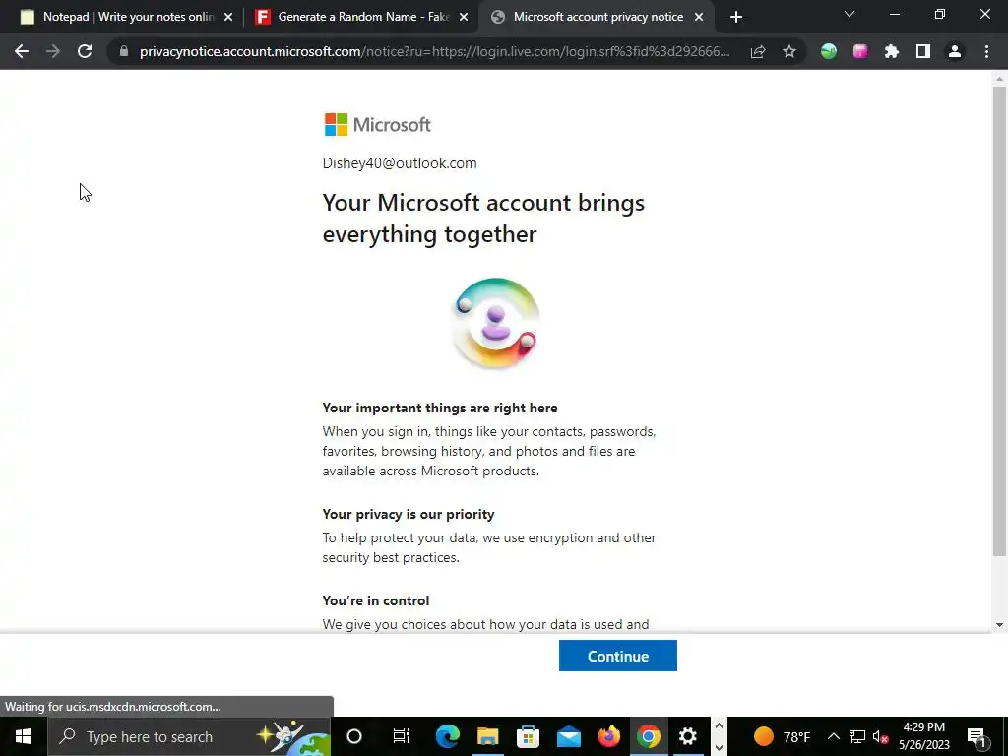This screenshot has width=1008, height=756.
Task: Expand the tab search chevron
Action: click(850, 14)
